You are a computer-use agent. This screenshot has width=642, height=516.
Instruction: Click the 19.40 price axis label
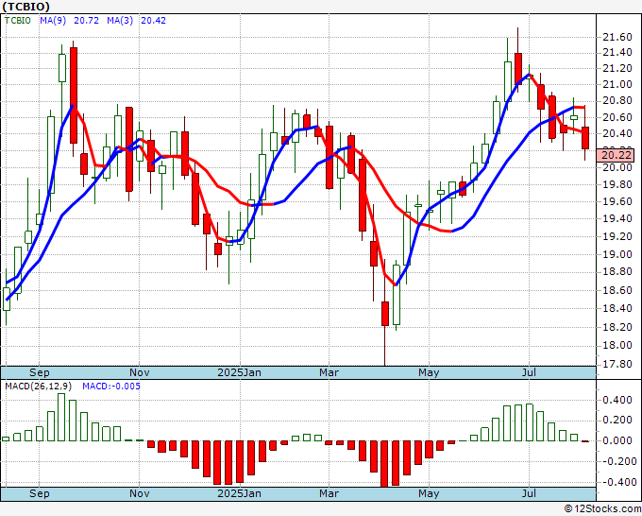pyautogui.click(x=617, y=219)
